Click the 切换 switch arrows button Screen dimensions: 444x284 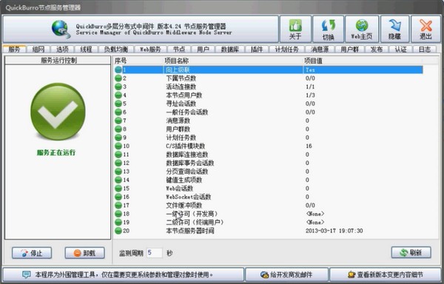click(328, 29)
